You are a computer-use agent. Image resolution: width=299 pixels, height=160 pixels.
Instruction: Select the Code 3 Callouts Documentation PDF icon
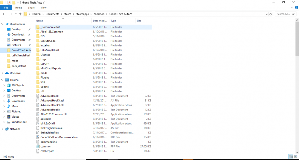(38, 137)
